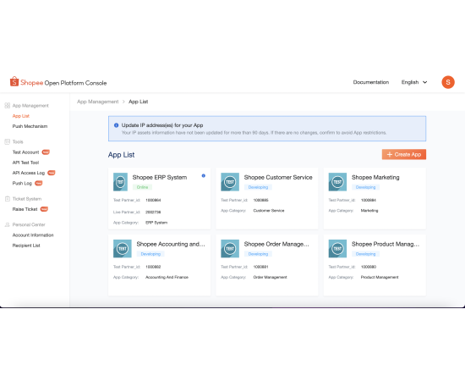The height and width of the screenshot is (381, 465).
Task: Click Shopee ERP System test icon
Action: click(120, 182)
